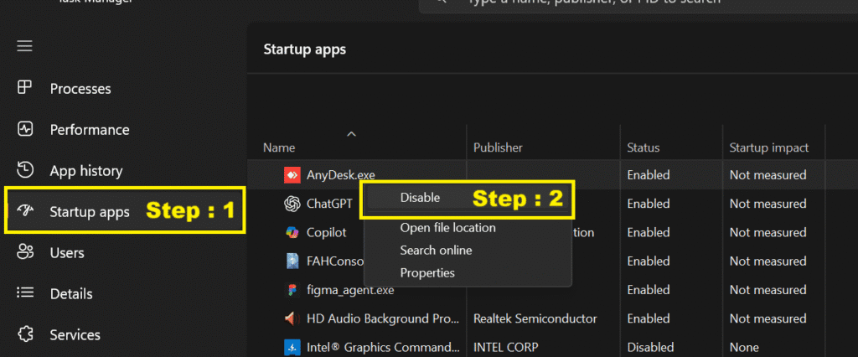Click the INTEL CORP publisher cell

coord(505,347)
